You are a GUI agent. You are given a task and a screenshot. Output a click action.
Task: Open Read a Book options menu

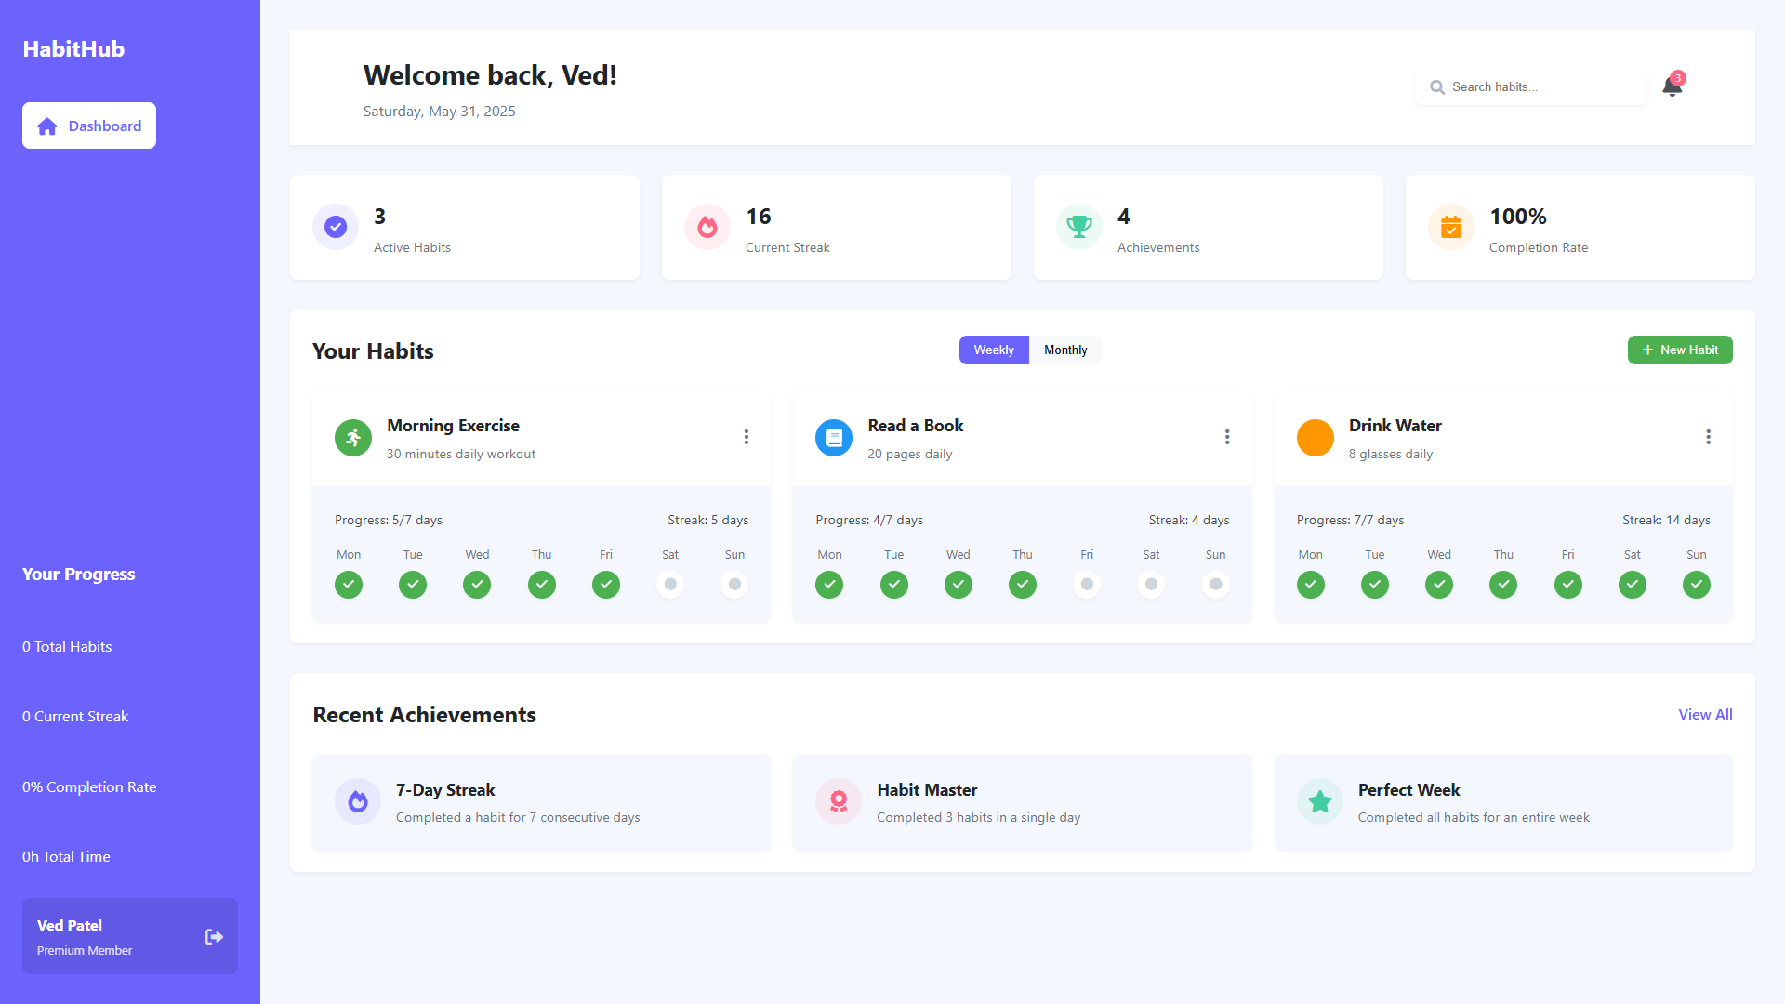click(1227, 437)
